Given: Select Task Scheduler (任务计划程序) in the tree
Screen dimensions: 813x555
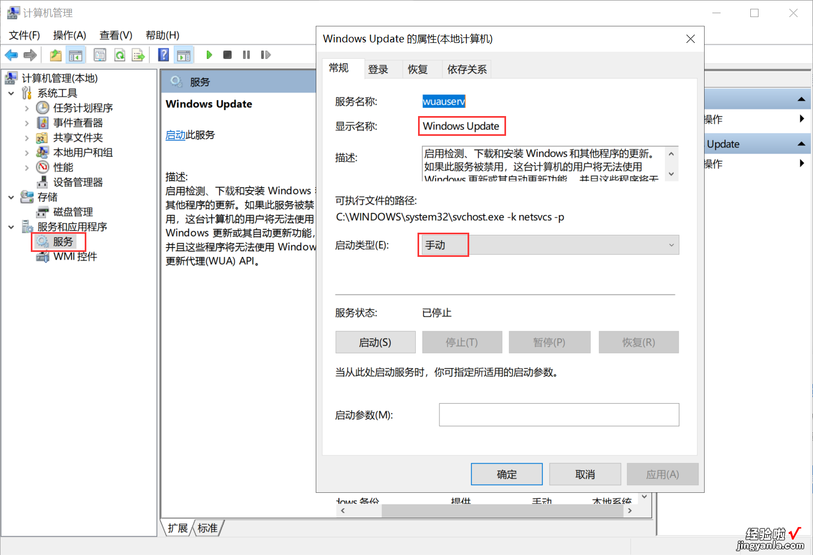Looking at the screenshot, I should 83,108.
